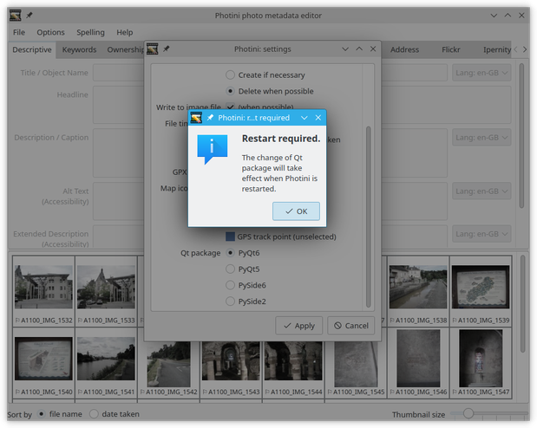Image resolution: width=537 pixels, height=428 pixels.
Task: Click the Photini app icon in the restart dialog title
Action: [x=196, y=118]
